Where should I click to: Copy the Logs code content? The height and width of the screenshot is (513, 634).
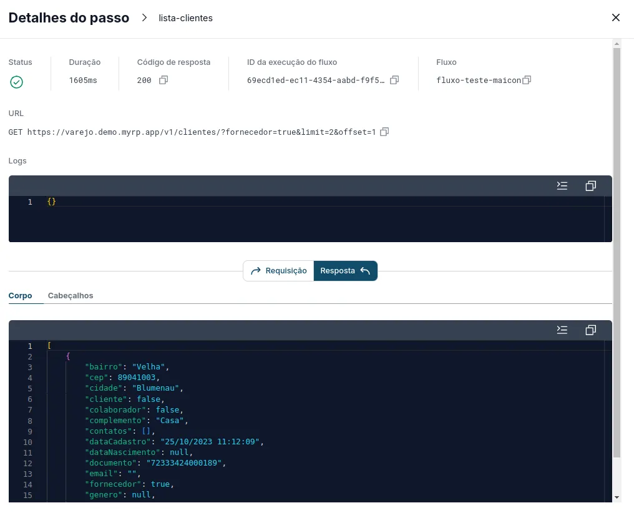click(x=591, y=185)
